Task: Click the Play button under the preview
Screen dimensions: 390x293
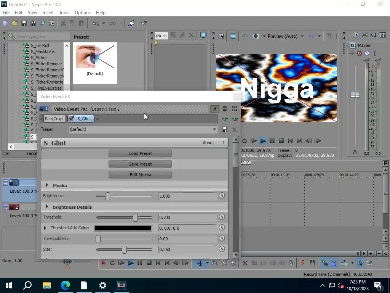Action: click(263, 141)
